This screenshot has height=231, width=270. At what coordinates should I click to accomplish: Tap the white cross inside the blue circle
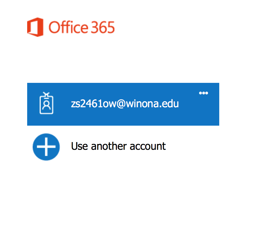(46, 147)
